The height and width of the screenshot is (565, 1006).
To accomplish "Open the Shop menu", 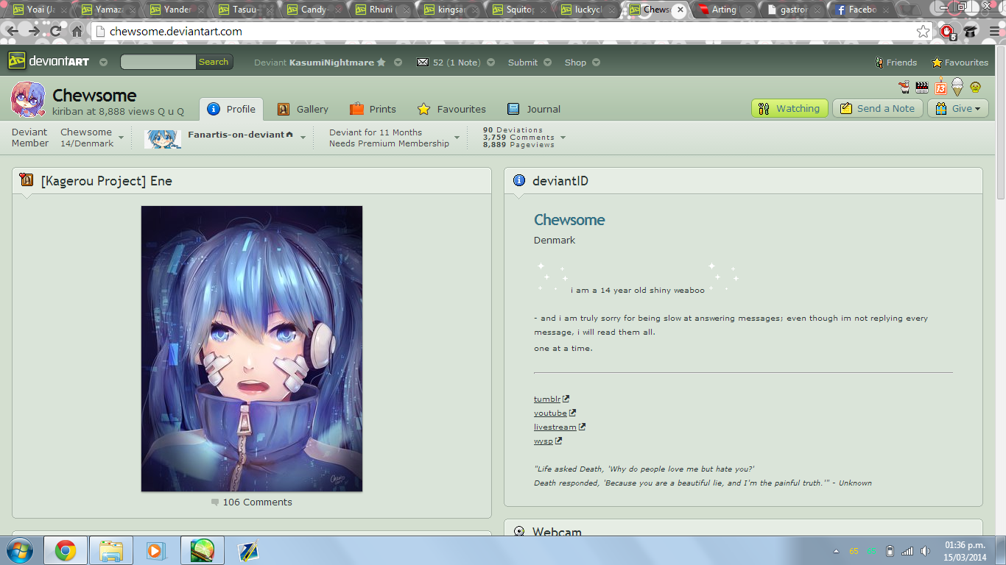I will (x=575, y=63).
